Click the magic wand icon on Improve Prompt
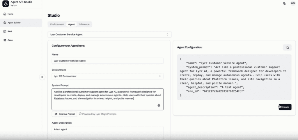This screenshot has width=298, height=140. point(56,114)
